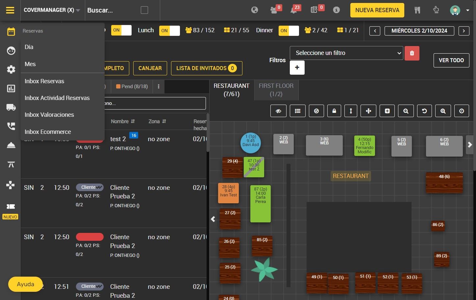Click the notifications bell icon
This screenshot has width=476, height=300.
point(294,10)
